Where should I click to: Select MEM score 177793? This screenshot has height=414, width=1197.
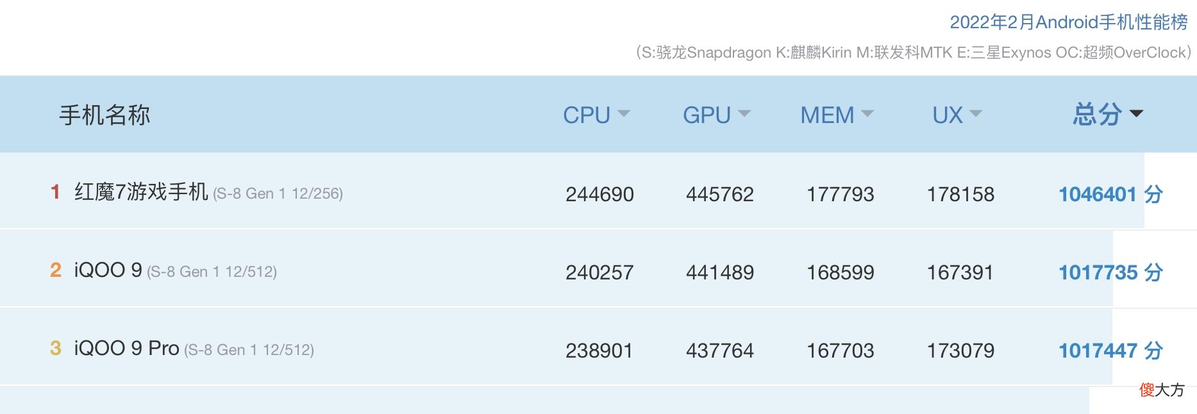(840, 194)
